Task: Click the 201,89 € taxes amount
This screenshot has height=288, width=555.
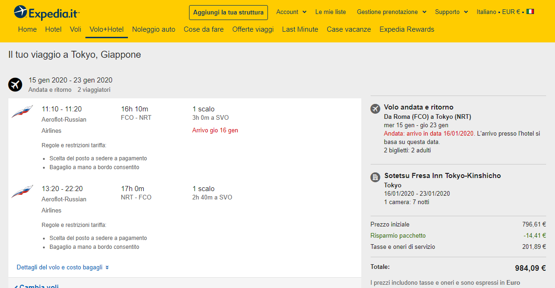Action: 534,247
